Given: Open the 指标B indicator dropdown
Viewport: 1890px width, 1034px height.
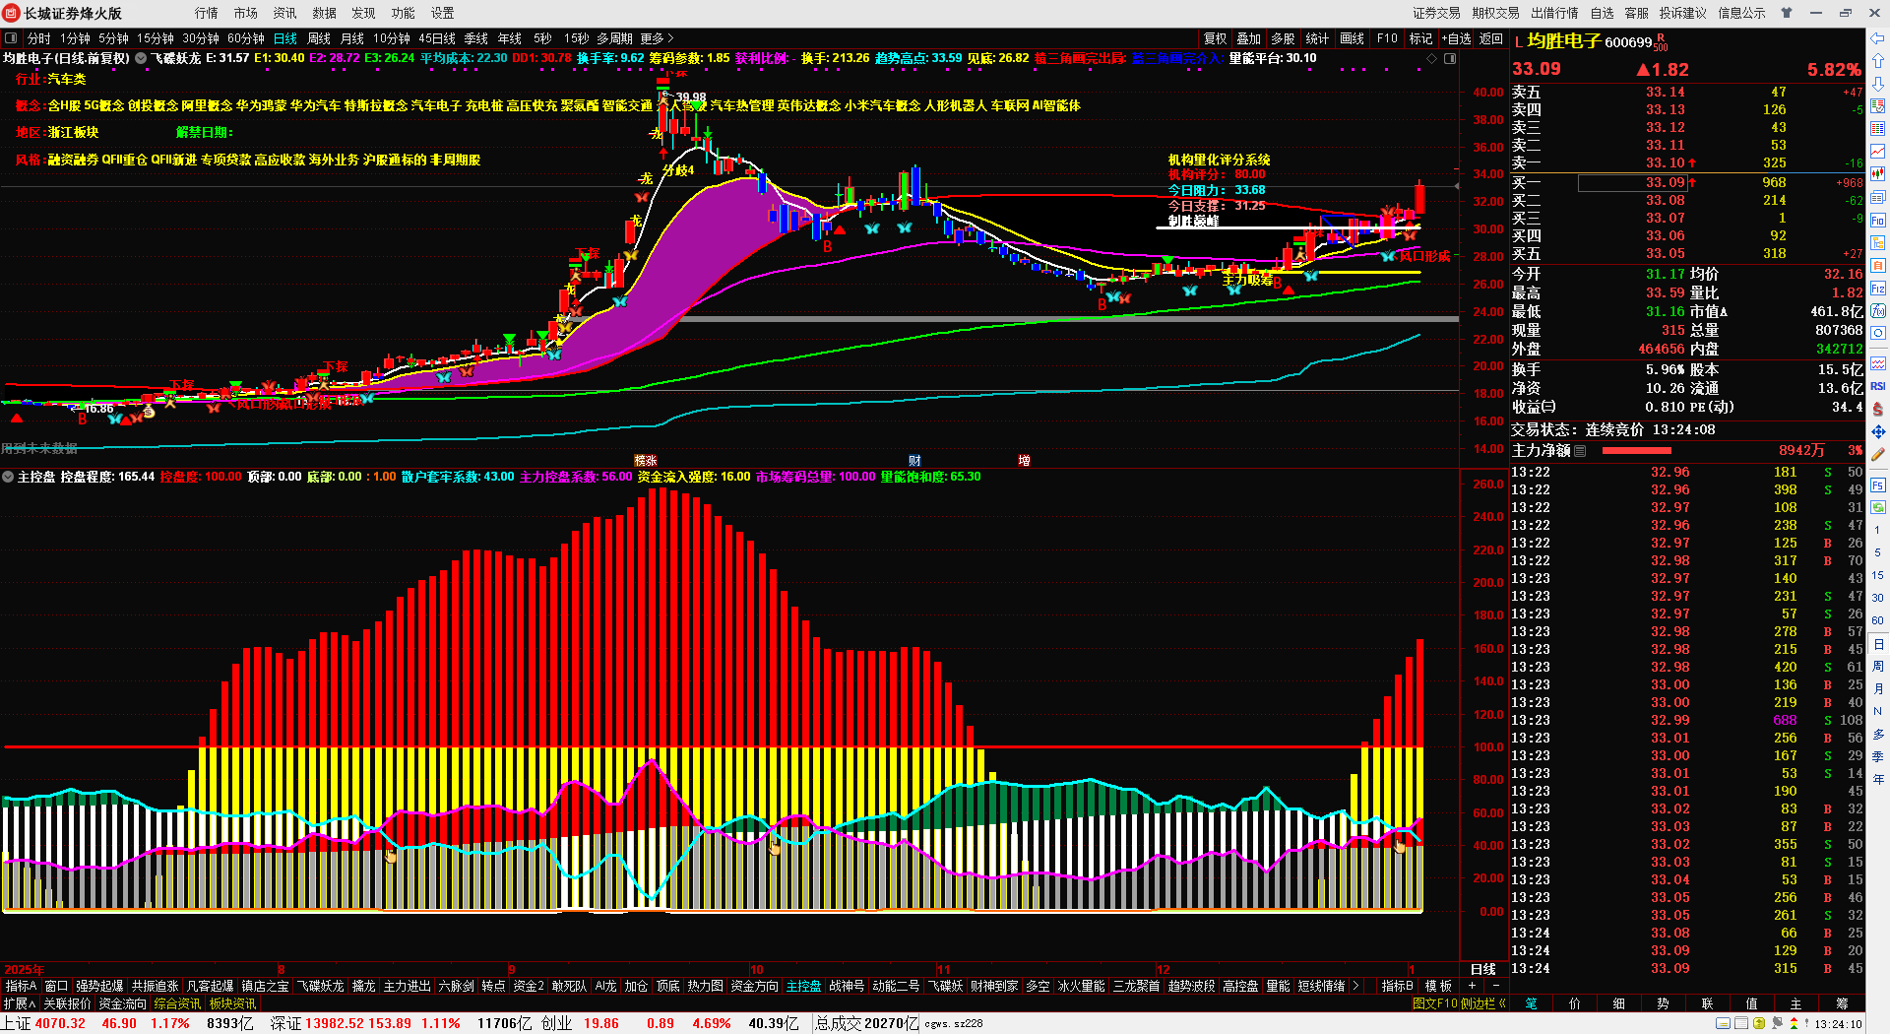Looking at the screenshot, I should tap(1397, 986).
